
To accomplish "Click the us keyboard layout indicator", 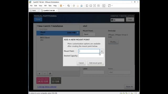I will 117,20.
